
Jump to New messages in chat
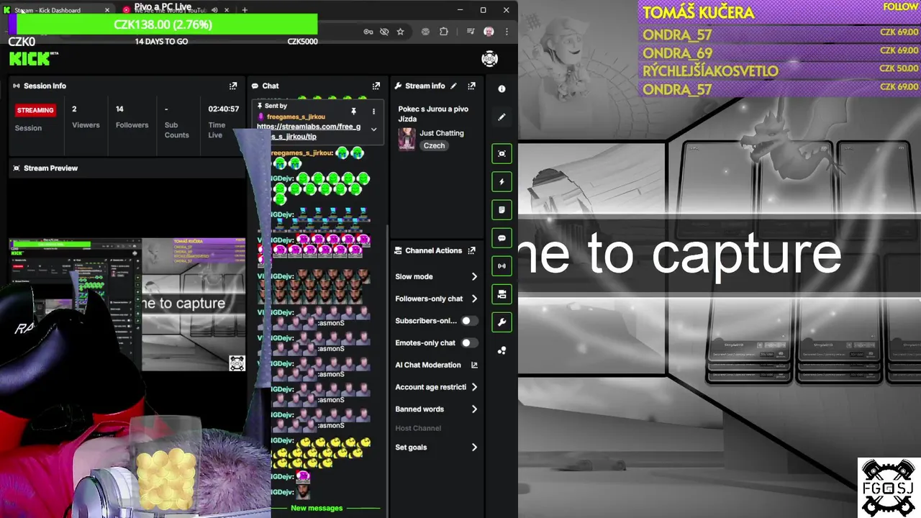pos(317,508)
